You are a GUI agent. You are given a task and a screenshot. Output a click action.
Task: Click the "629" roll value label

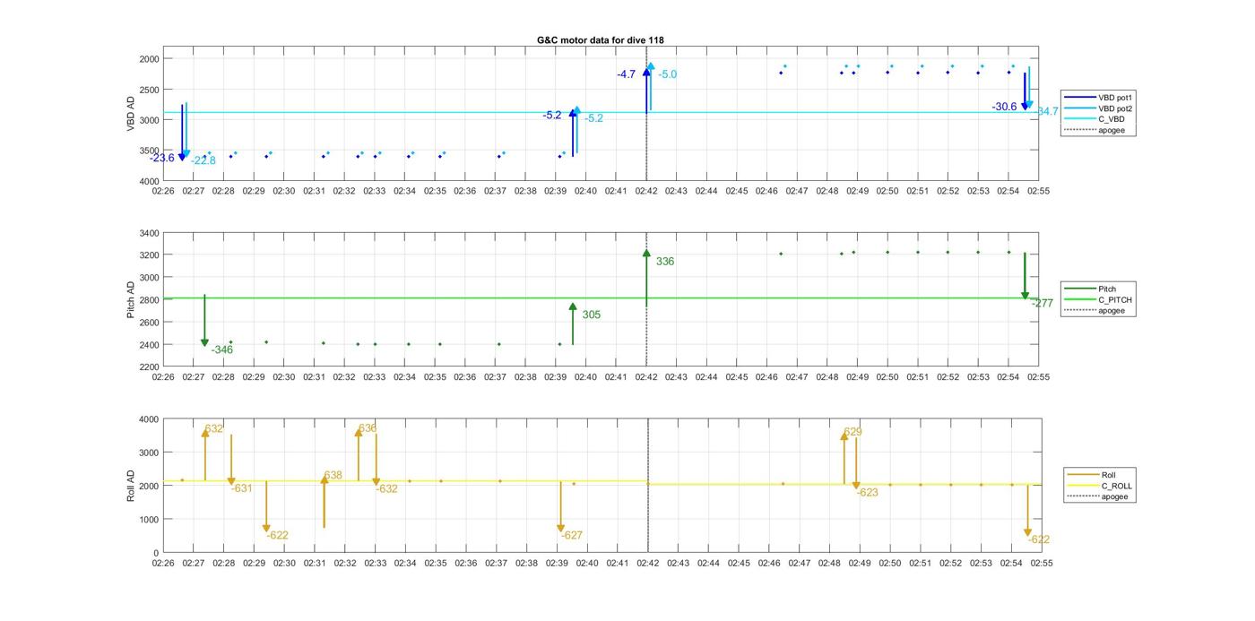coord(853,432)
